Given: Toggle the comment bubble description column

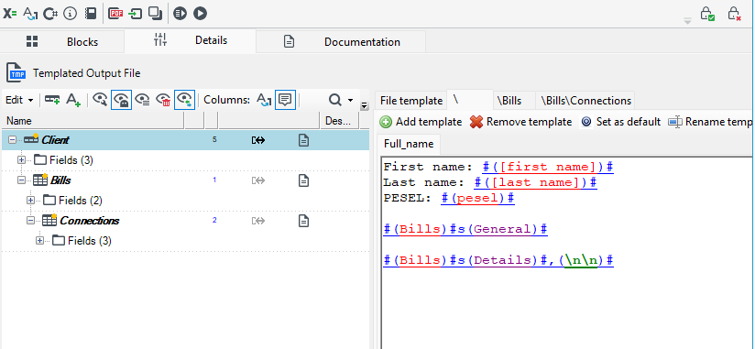Looking at the screenshot, I should click(x=285, y=100).
